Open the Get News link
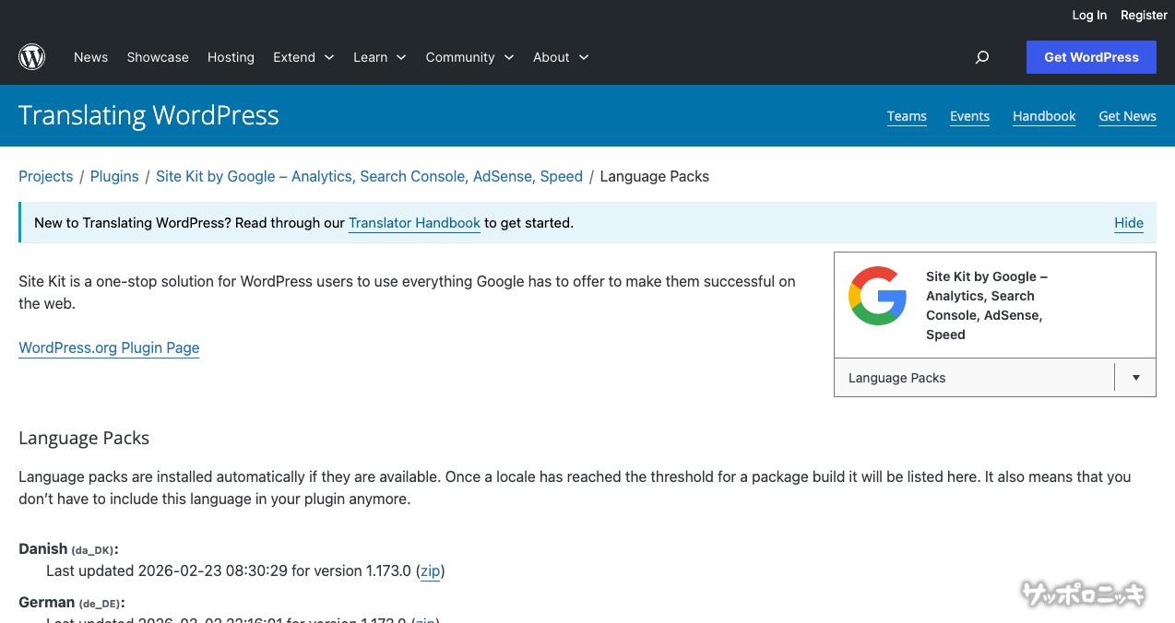Image resolution: width=1175 pixels, height=623 pixels. [1127, 116]
